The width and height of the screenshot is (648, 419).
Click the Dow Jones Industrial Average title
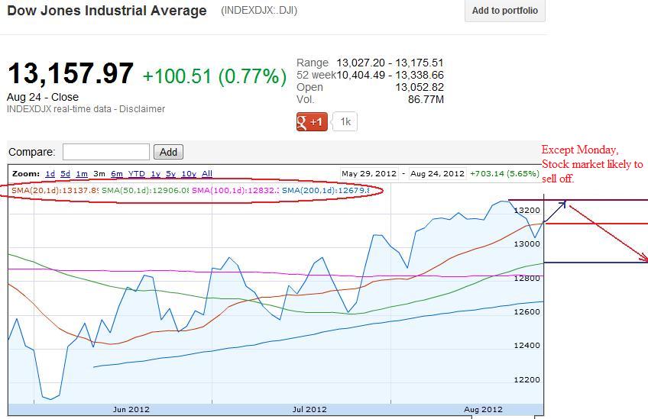coord(107,11)
